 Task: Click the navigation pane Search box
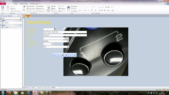click(x=10, y=18)
